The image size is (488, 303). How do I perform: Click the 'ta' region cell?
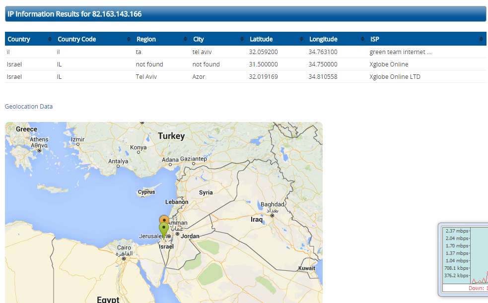(x=139, y=52)
